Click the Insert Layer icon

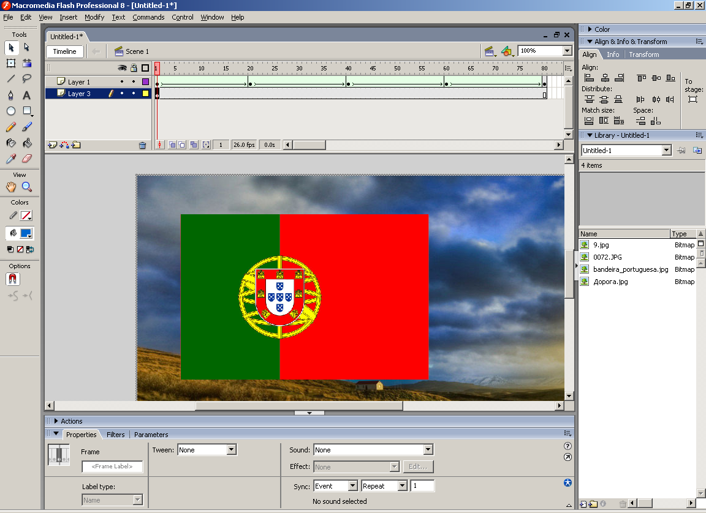(53, 144)
